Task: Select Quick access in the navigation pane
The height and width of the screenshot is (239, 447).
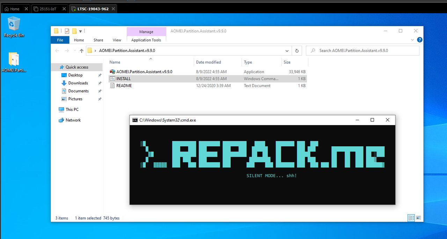Action: click(x=77, y=67)
